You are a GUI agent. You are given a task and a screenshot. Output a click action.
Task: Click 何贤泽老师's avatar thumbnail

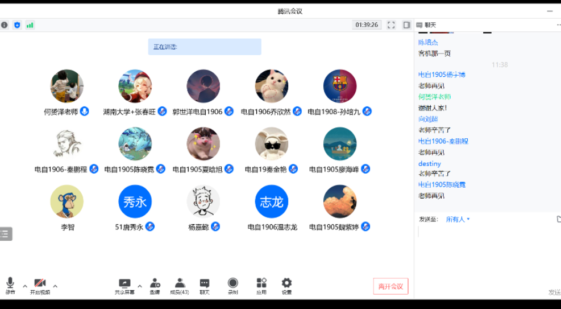click(67, 86)
